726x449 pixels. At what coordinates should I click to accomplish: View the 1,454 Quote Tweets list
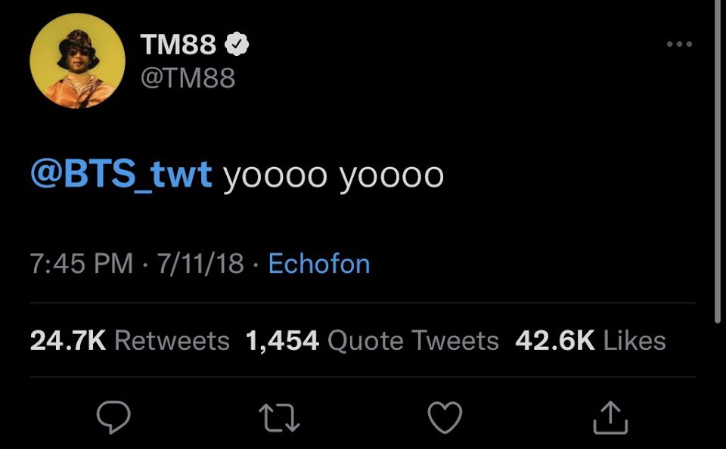[372, 341]
